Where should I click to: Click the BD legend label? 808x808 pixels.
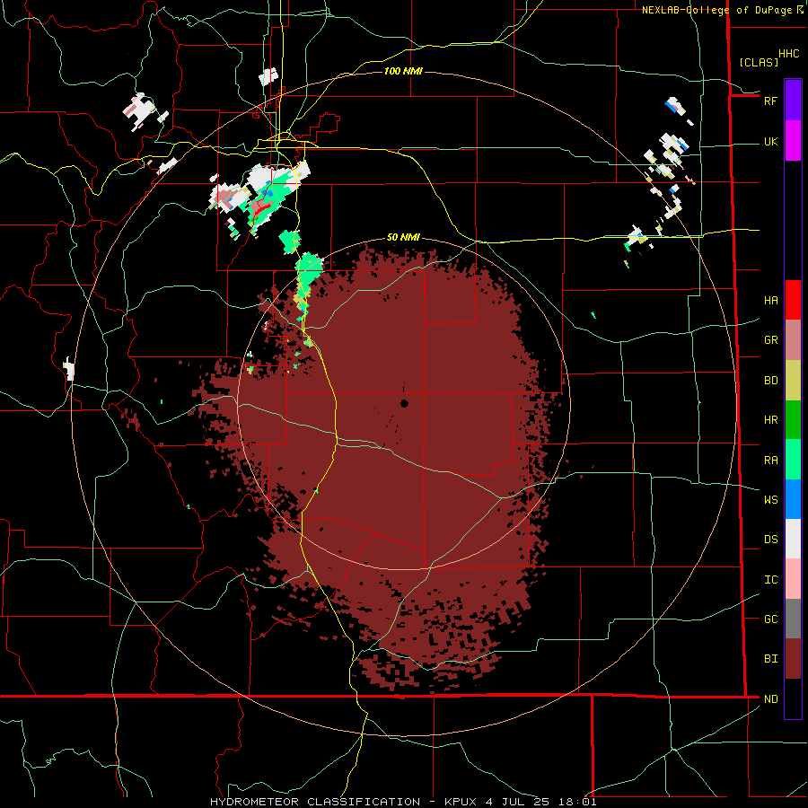coord(770,381)
